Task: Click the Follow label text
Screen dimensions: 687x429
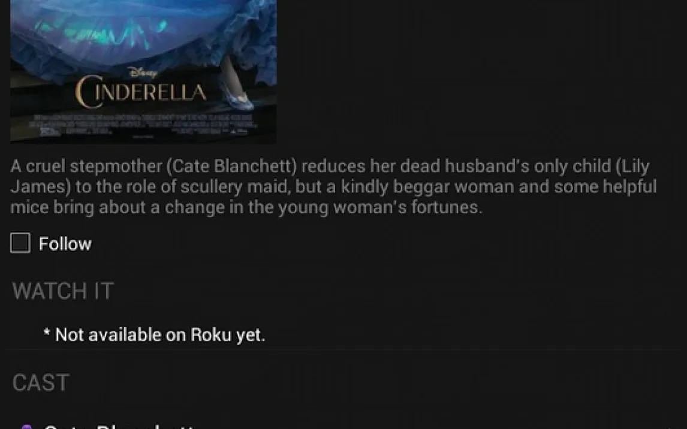Action: coord(65,244)
